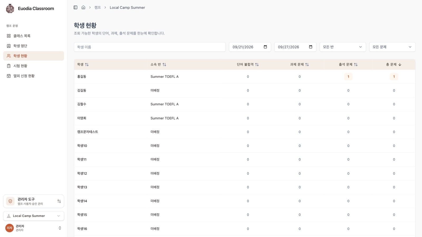422x237 pixels.
Task: Click the 캠프 breadcrumb link
Action: point(98,7)
